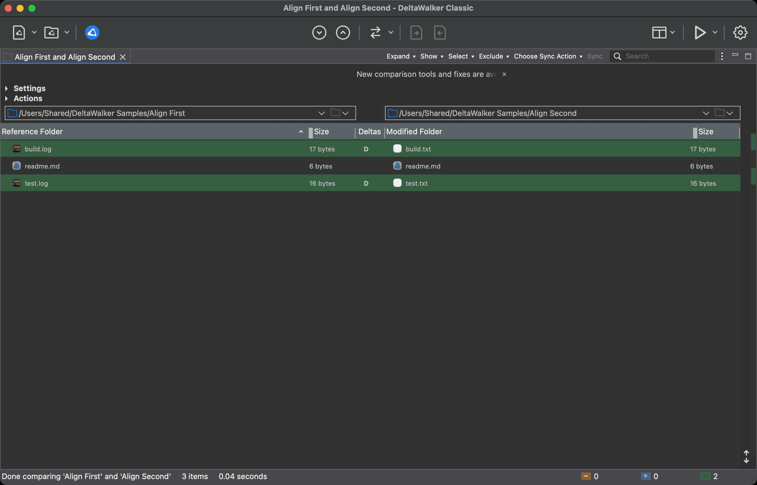Image resolution: width=757 pixels, height=485 pixels.
Task: Click the Sync button
Action: pyautogui.click(x=595, y=56)
